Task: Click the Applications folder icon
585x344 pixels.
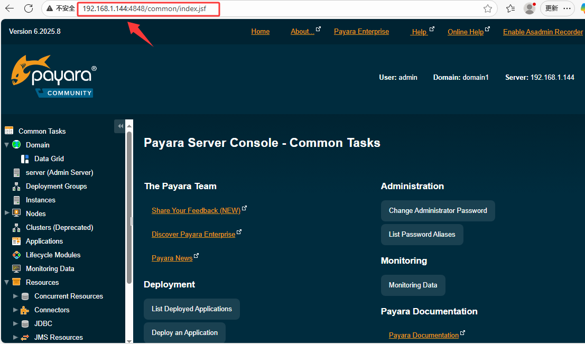Action: (17, 241)
